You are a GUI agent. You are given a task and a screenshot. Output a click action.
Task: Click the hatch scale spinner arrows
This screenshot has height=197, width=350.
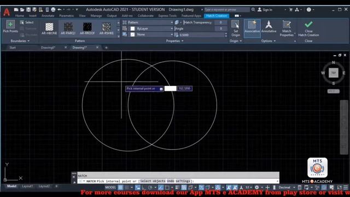(x=226, y=35)
